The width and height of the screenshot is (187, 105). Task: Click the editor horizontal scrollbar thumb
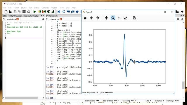click(x=21, y=98)
